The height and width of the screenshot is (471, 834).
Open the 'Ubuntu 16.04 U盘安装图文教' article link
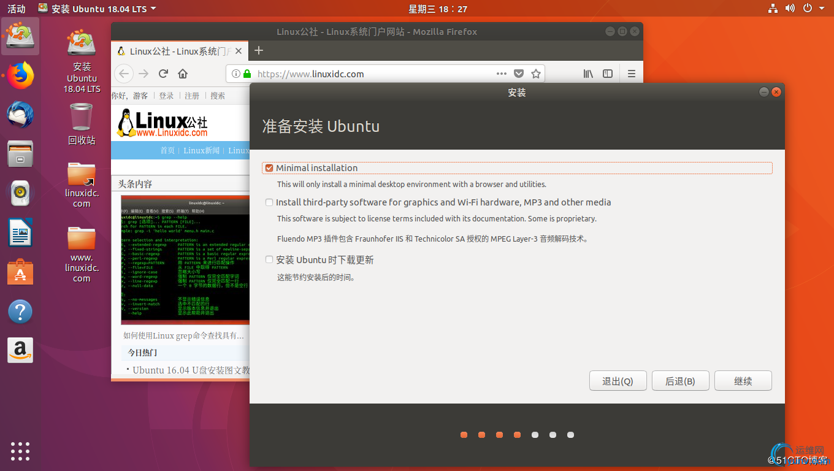(x=191, y=370)
